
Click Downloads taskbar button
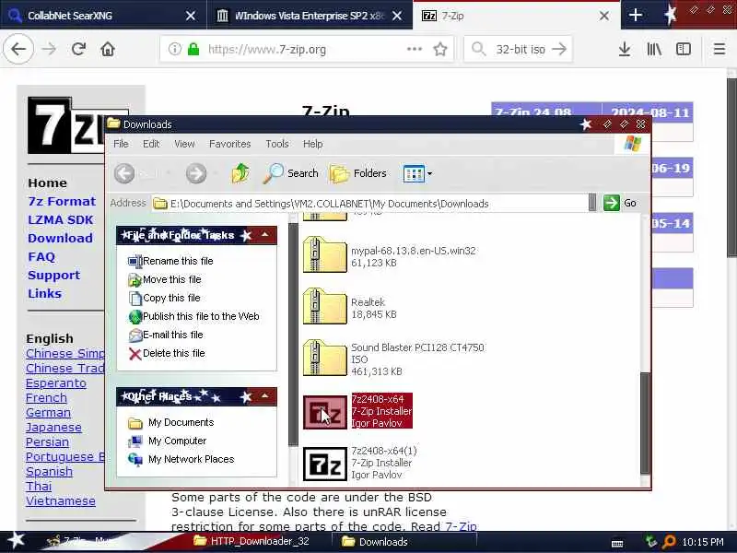click(x=404, y=541)
